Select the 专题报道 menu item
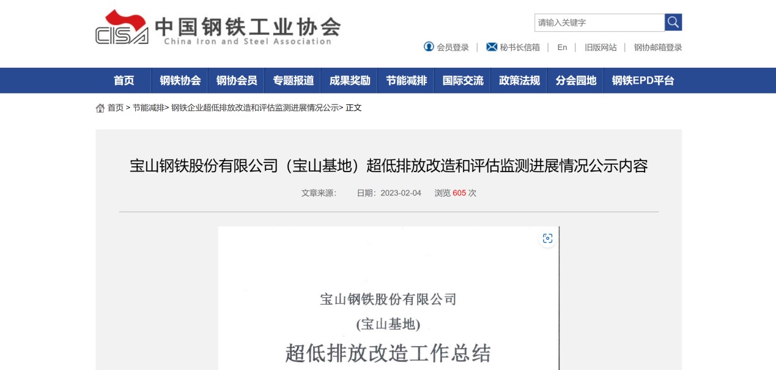The width and height of the screenshot is (776, 370). pos(294,81)
